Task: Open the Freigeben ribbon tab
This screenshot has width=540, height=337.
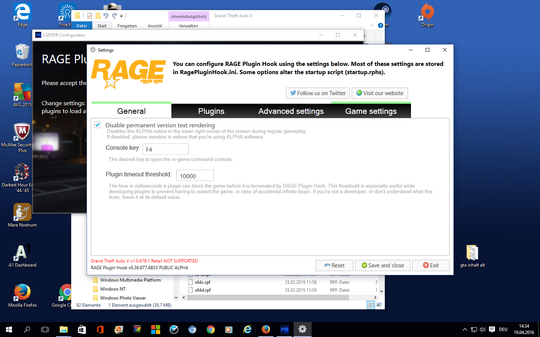Action: click(x=127, y=26)
